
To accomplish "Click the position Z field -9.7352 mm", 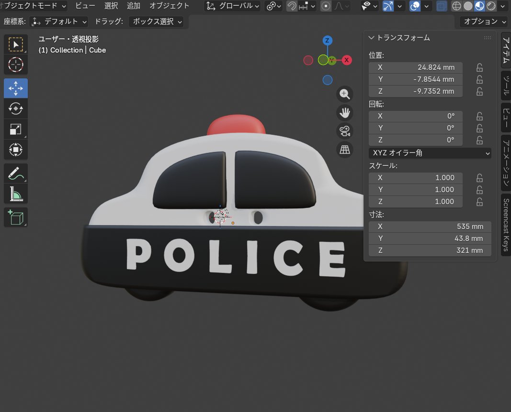I will [x=416, y=91].
